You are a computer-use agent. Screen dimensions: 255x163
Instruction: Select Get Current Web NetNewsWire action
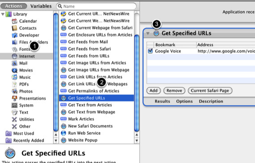(x=97, y=21)
